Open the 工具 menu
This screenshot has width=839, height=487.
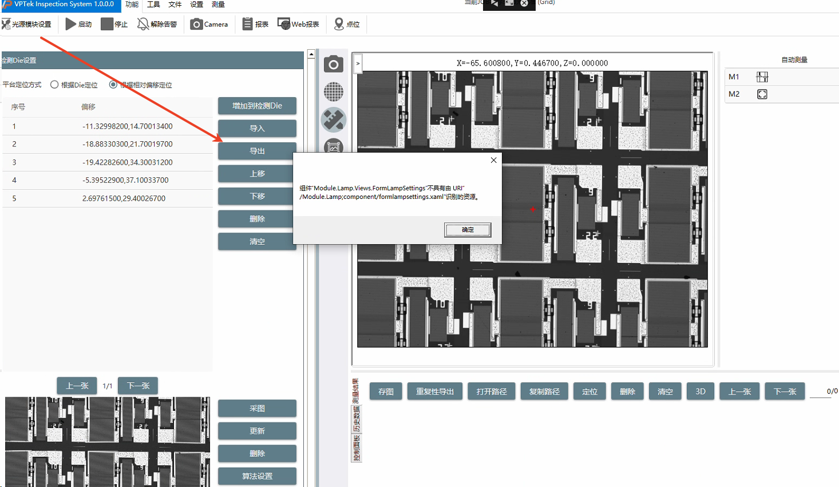(x=153, y=5)
